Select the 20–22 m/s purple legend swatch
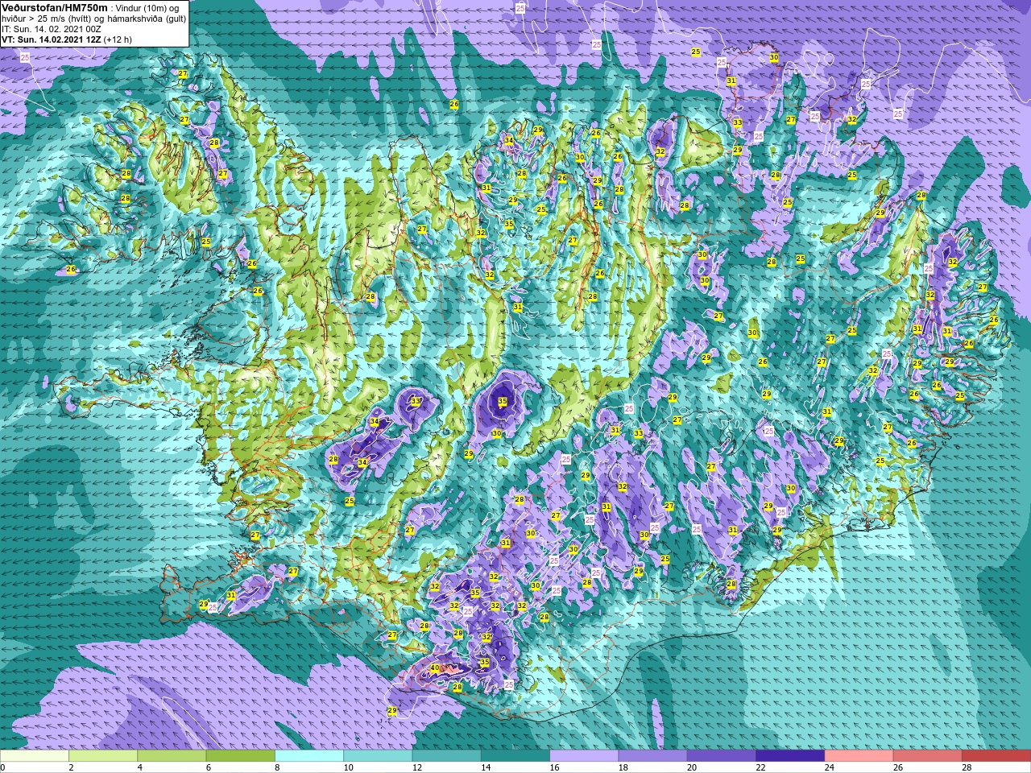The width and height of the screenshot is (1031, 773). (x=721, y=756)
